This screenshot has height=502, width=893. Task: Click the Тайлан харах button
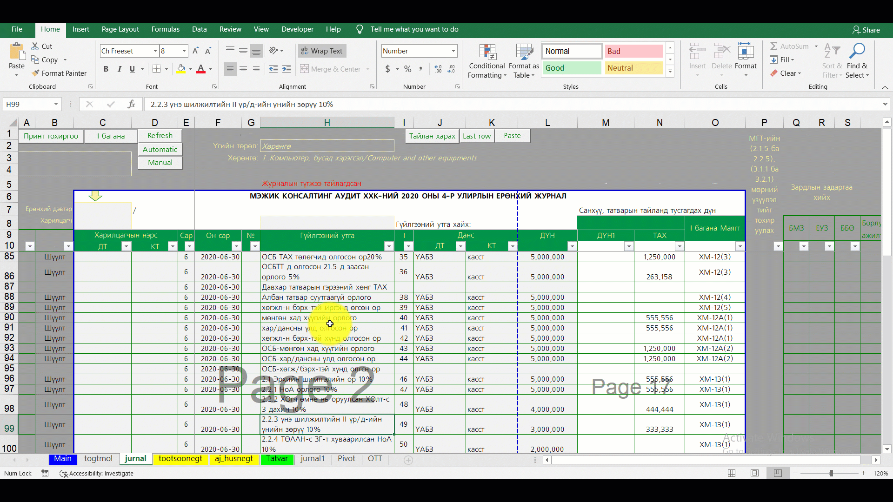coord(432,136)
